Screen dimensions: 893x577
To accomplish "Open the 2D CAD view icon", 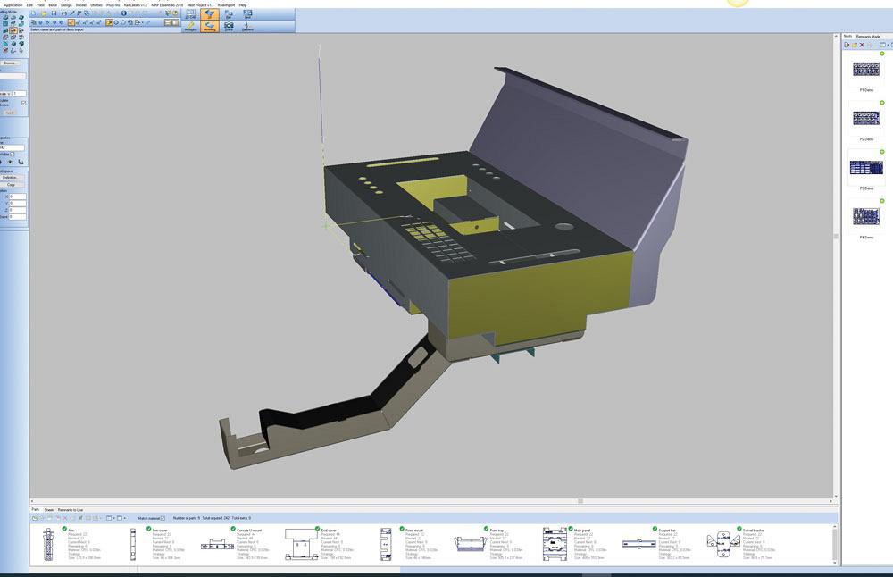I will [189, 13].
